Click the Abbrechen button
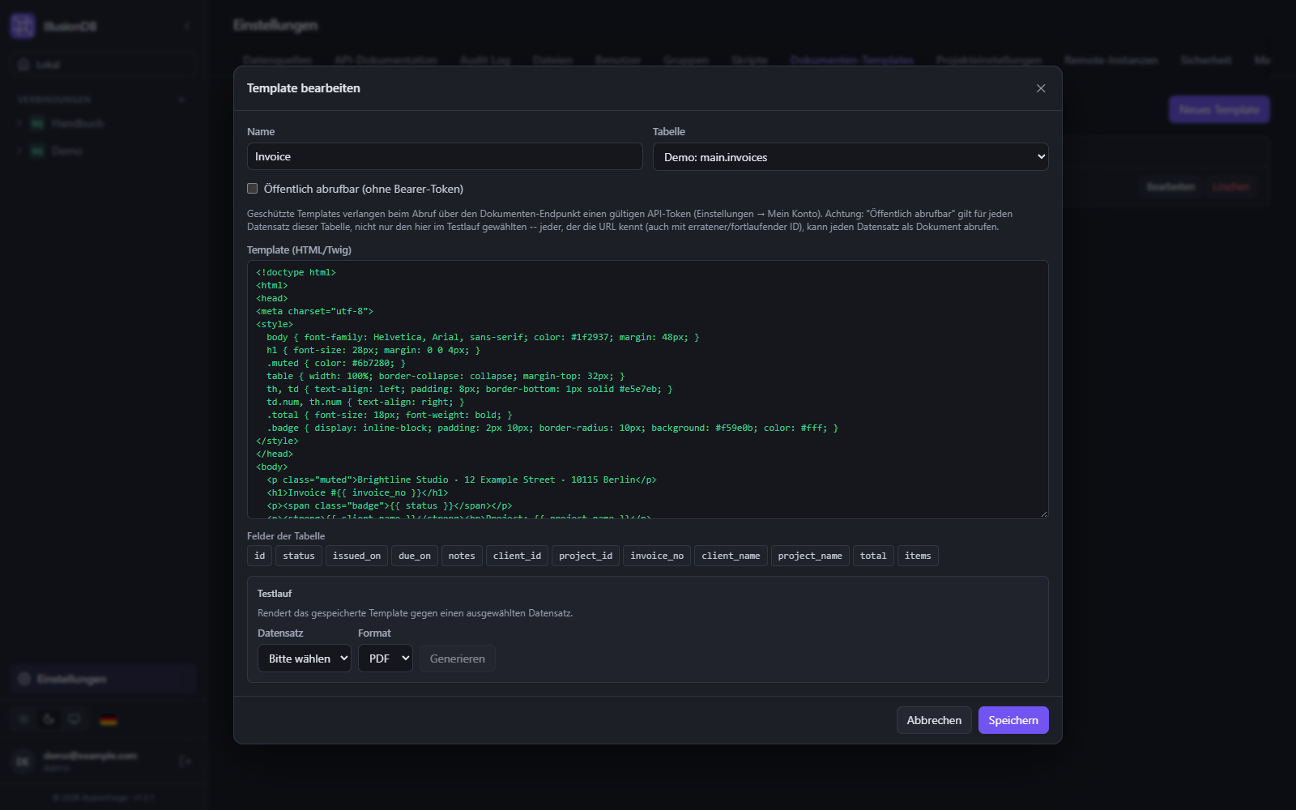Screen dimensions: 1296x810 click(x=934, y=720)
